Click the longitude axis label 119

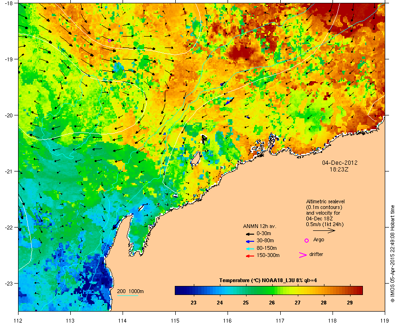(385, 320)
